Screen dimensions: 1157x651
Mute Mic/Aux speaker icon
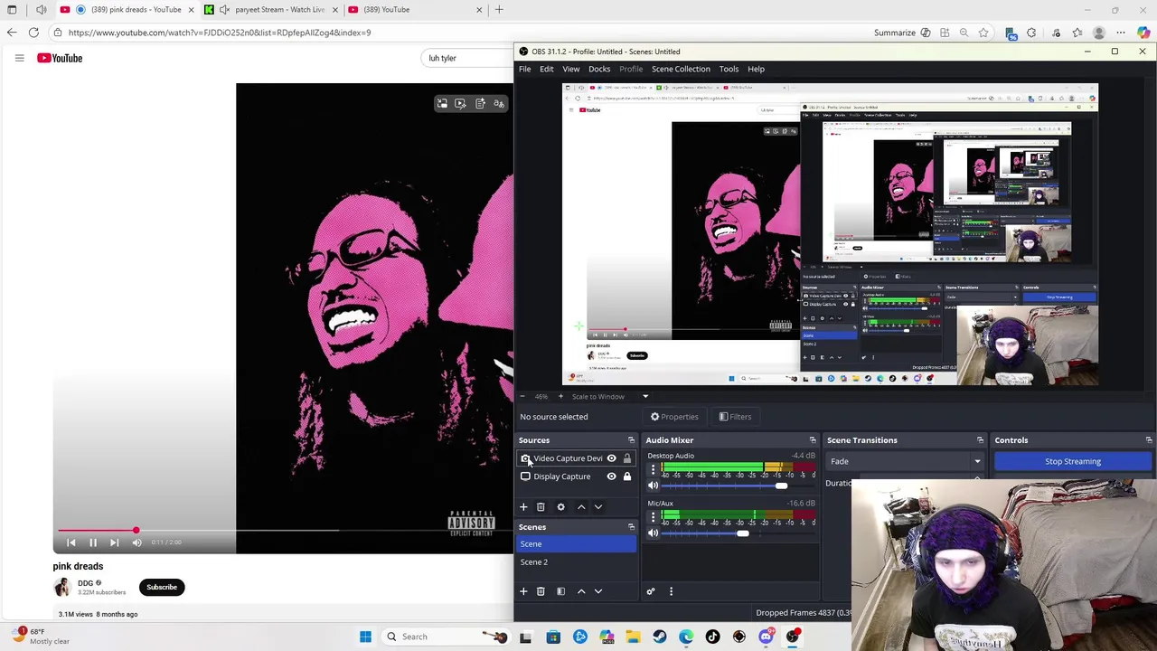click(x=654, y=533)
